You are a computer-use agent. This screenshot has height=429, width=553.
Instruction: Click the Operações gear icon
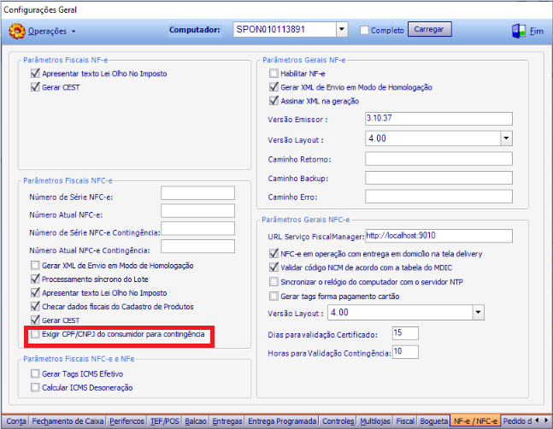point(16,31)
